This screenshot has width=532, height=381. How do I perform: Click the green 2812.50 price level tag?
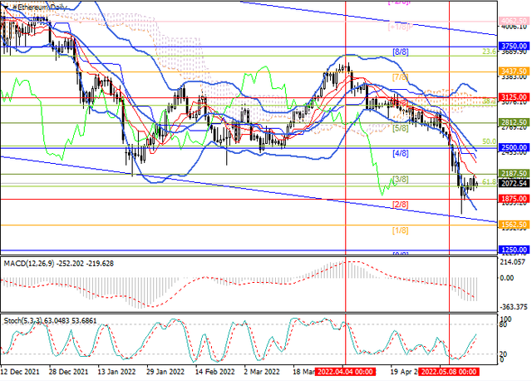pos(515,122)
